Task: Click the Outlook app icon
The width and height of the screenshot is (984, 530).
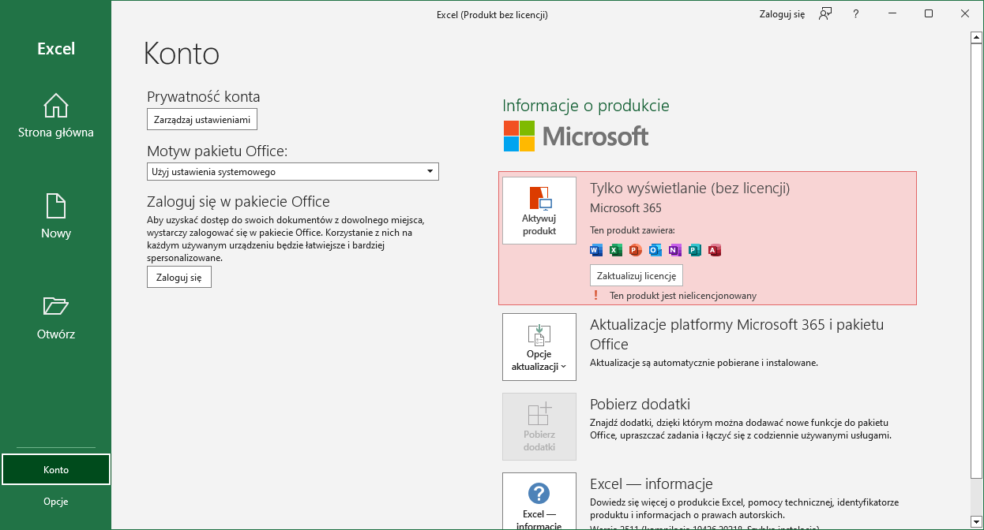Action: pos(655,250)
